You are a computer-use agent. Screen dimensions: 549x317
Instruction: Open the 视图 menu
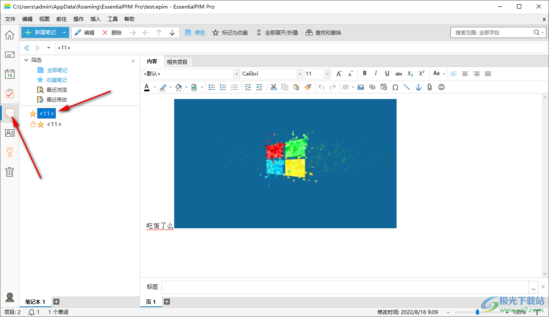(44, 19)
